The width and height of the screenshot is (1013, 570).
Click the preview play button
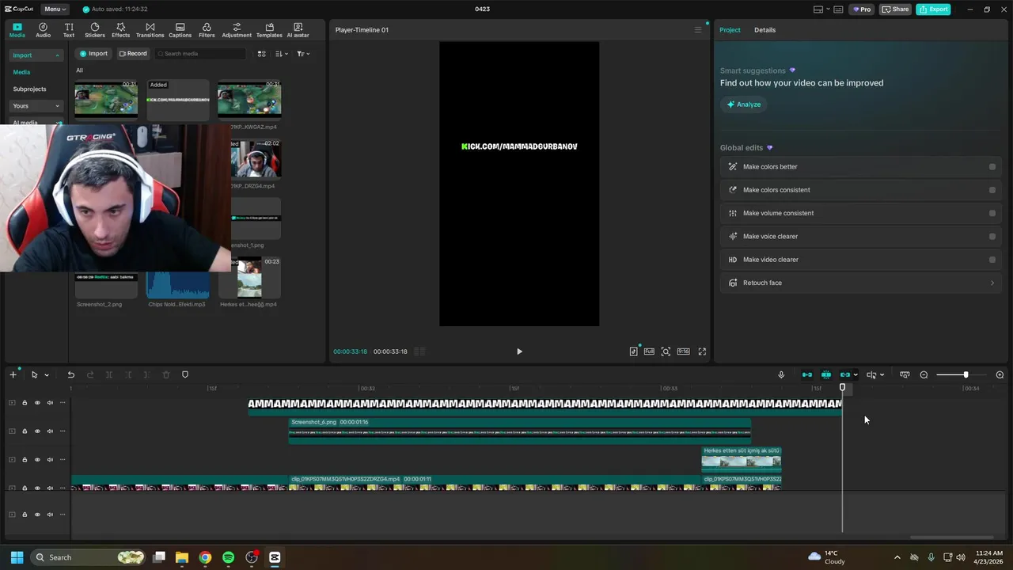(x=519, y=351)
